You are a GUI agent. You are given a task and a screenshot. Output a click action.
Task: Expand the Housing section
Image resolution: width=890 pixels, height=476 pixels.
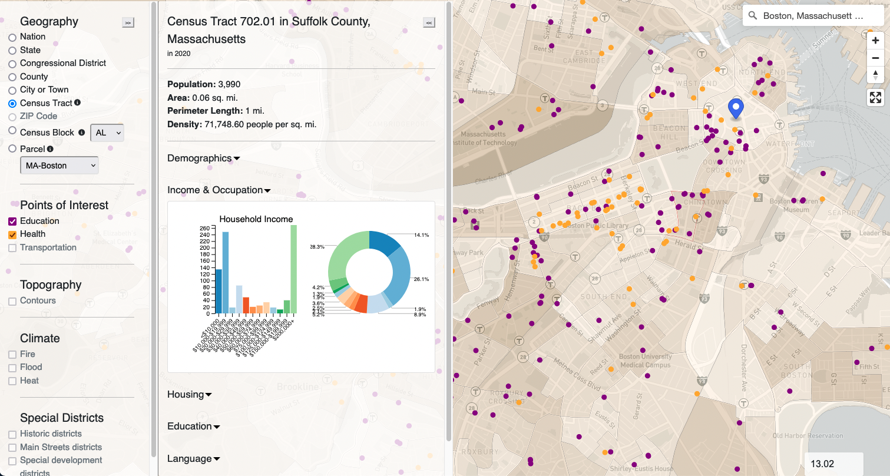(x=189, y=395)
